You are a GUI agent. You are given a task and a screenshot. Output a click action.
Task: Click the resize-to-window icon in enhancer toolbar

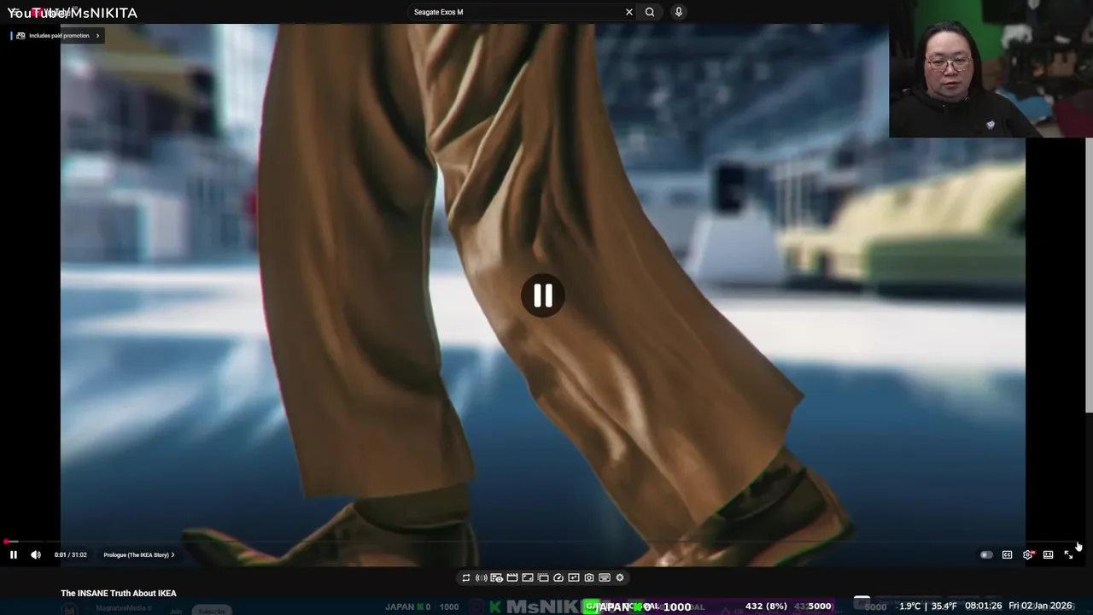click(x=528, y=578)
